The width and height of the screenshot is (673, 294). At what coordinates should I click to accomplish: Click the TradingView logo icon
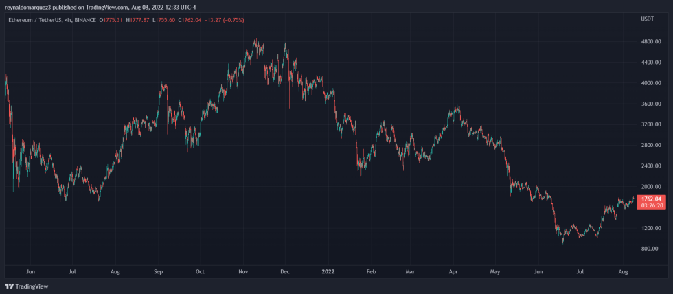[x=8, y=286]
